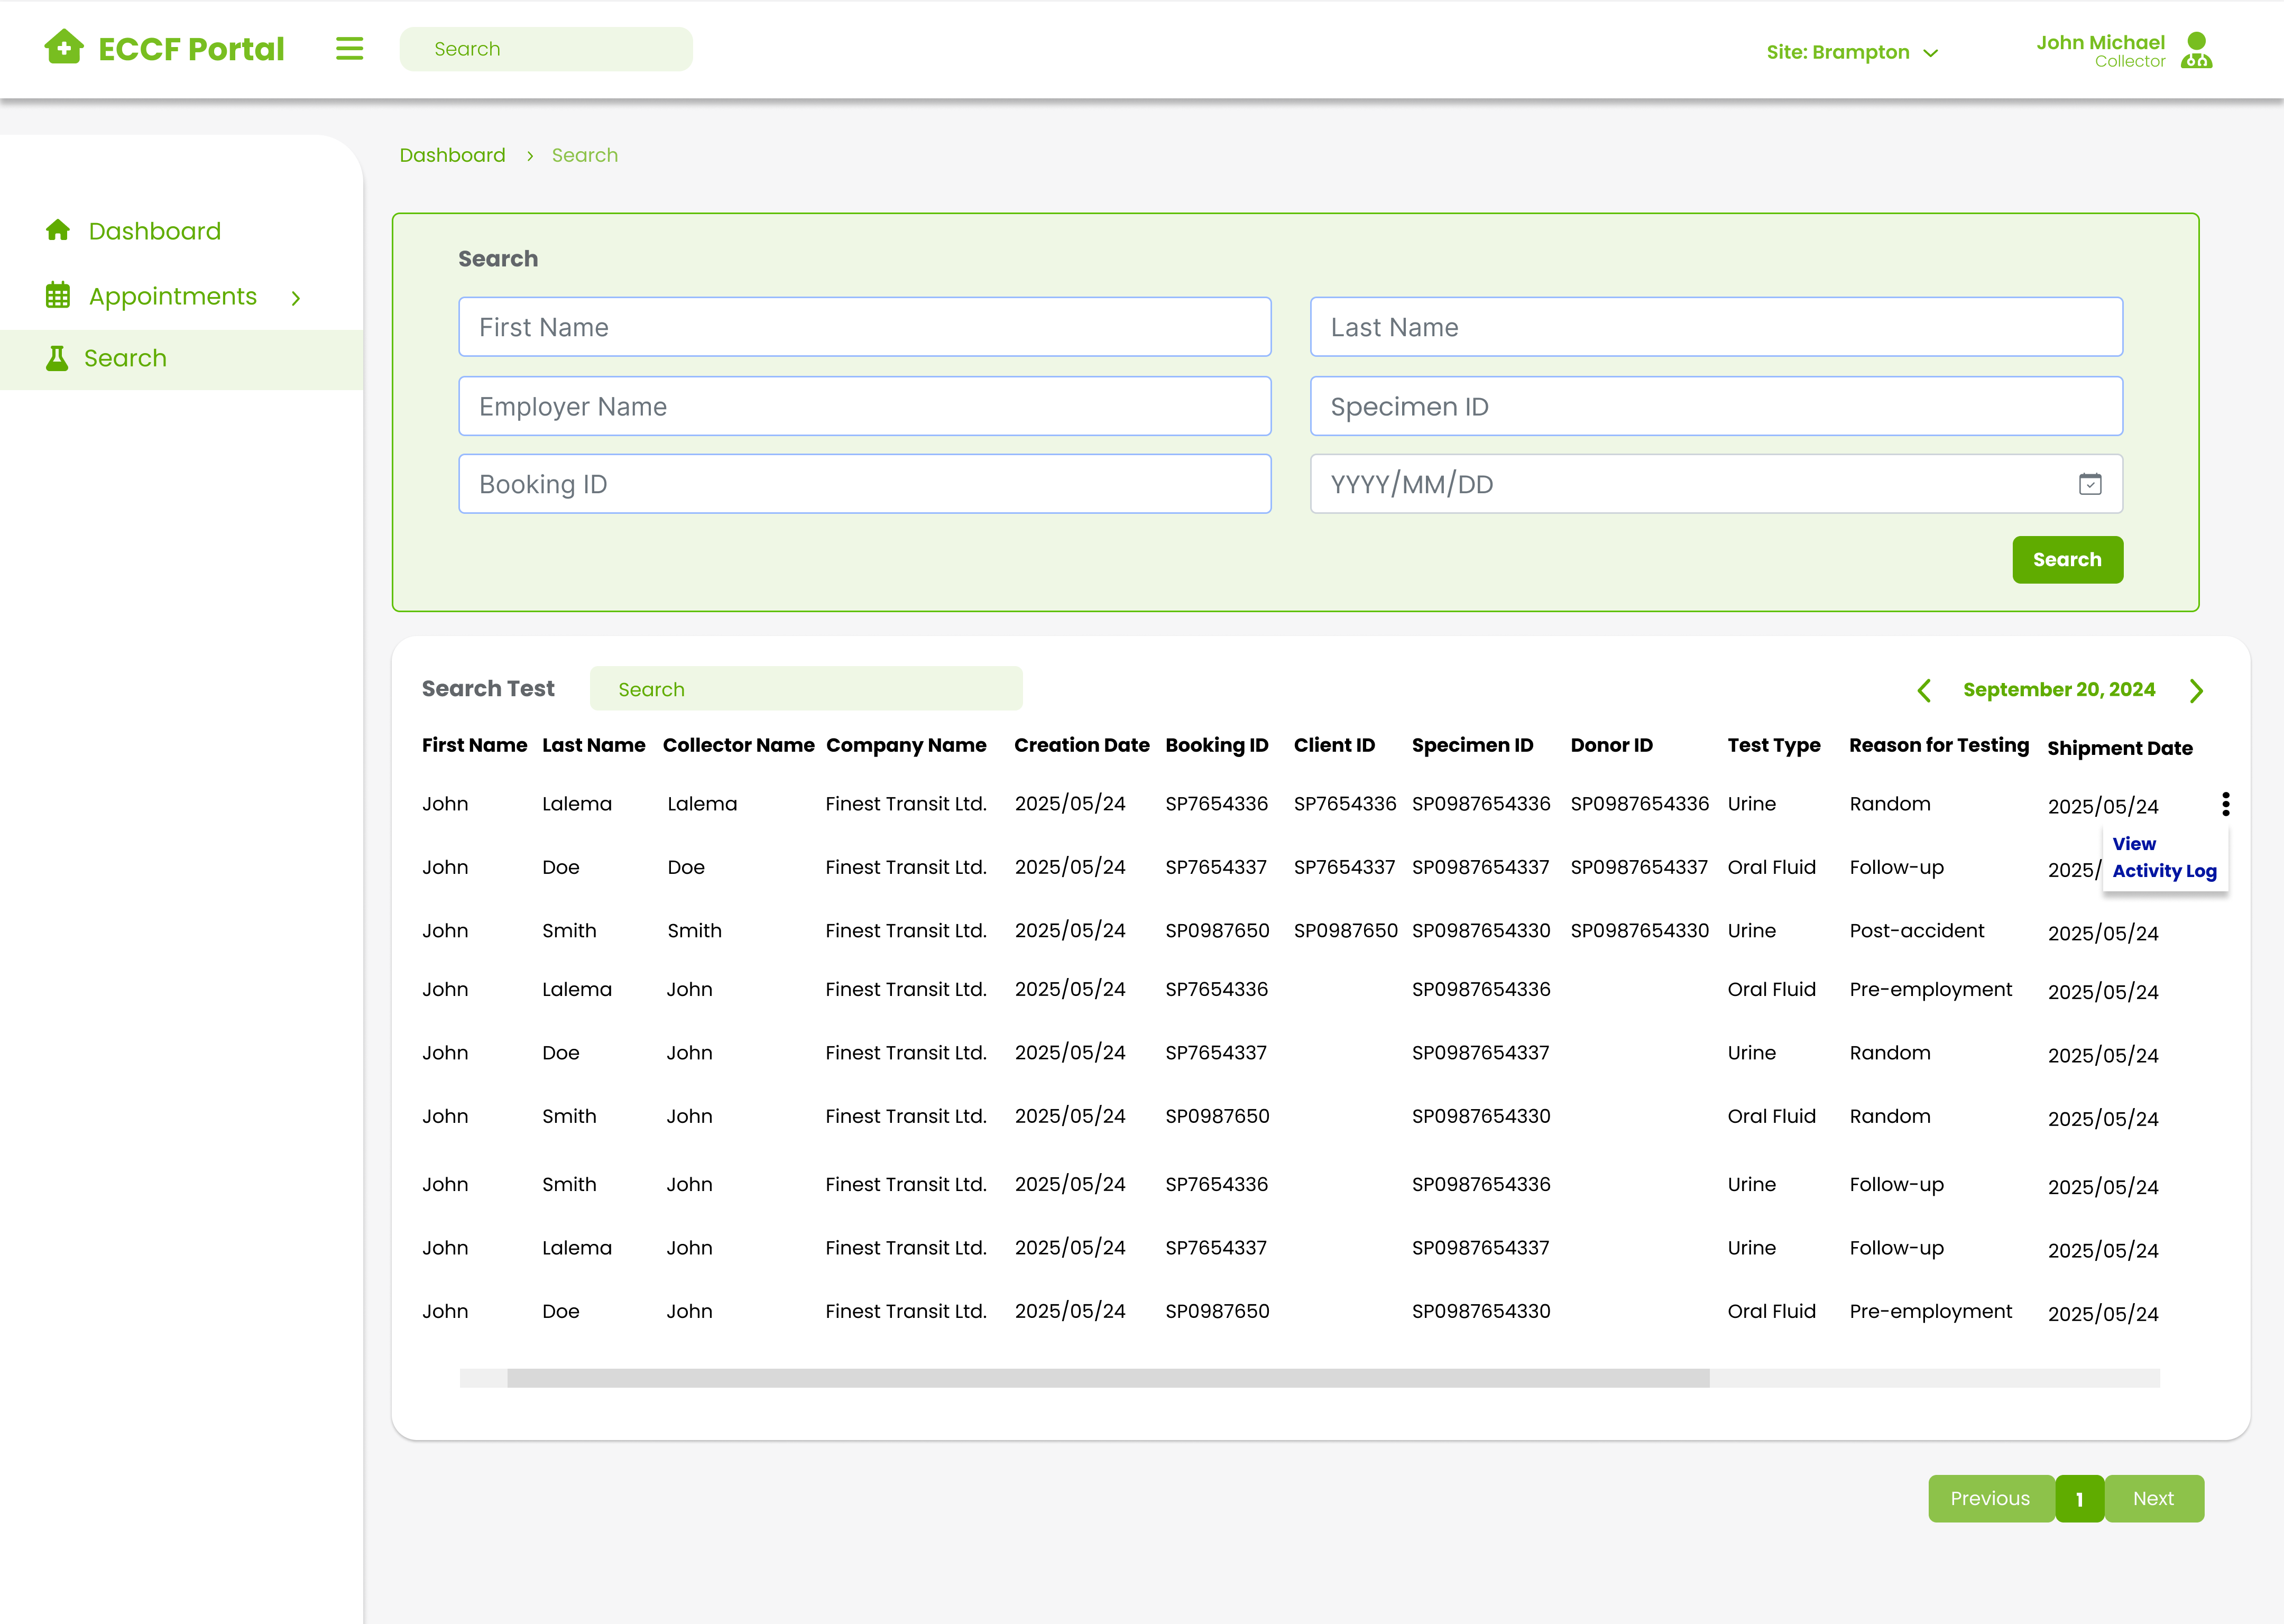This screenshot has width=2284, height=1624.
Task: Click the Creation Date column header
Action: pyautogui.click(x=1082, y=746)
